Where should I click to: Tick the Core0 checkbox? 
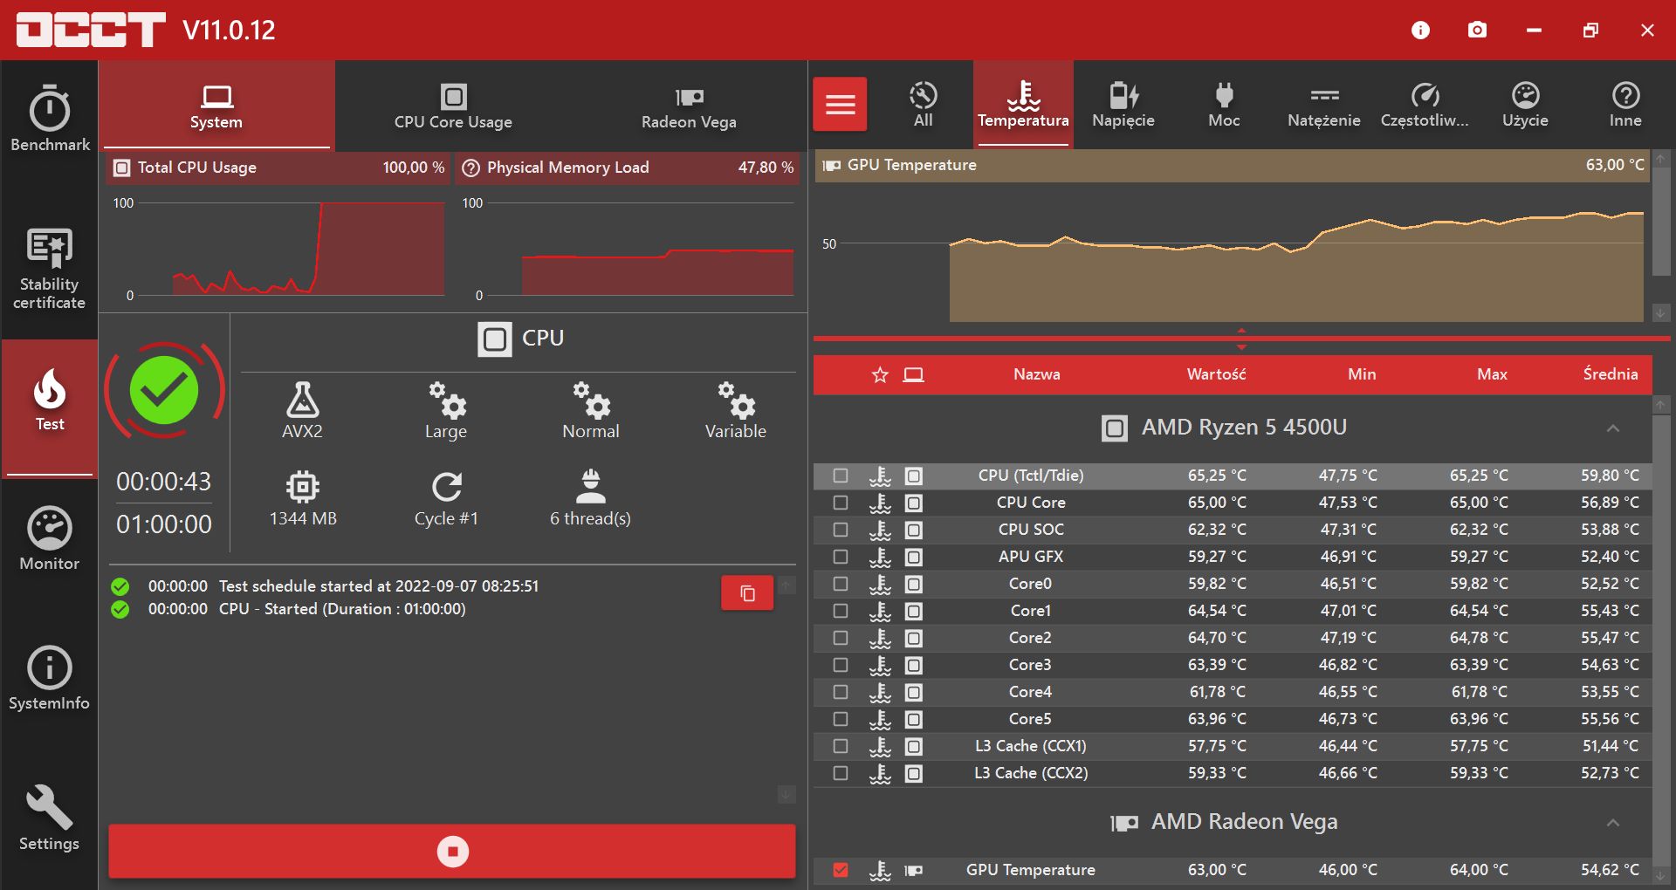tap(841, 584)
